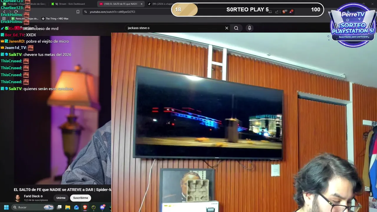Screen dimensions: 377x212
Task: Close the EL SALTO de FE YouTube tab
Action: point(141,4)
